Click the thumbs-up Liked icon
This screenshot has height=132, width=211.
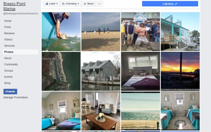47,4
